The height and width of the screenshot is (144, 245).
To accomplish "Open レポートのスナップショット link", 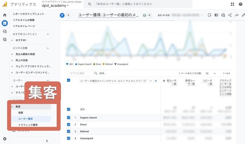I will (28, 14).
